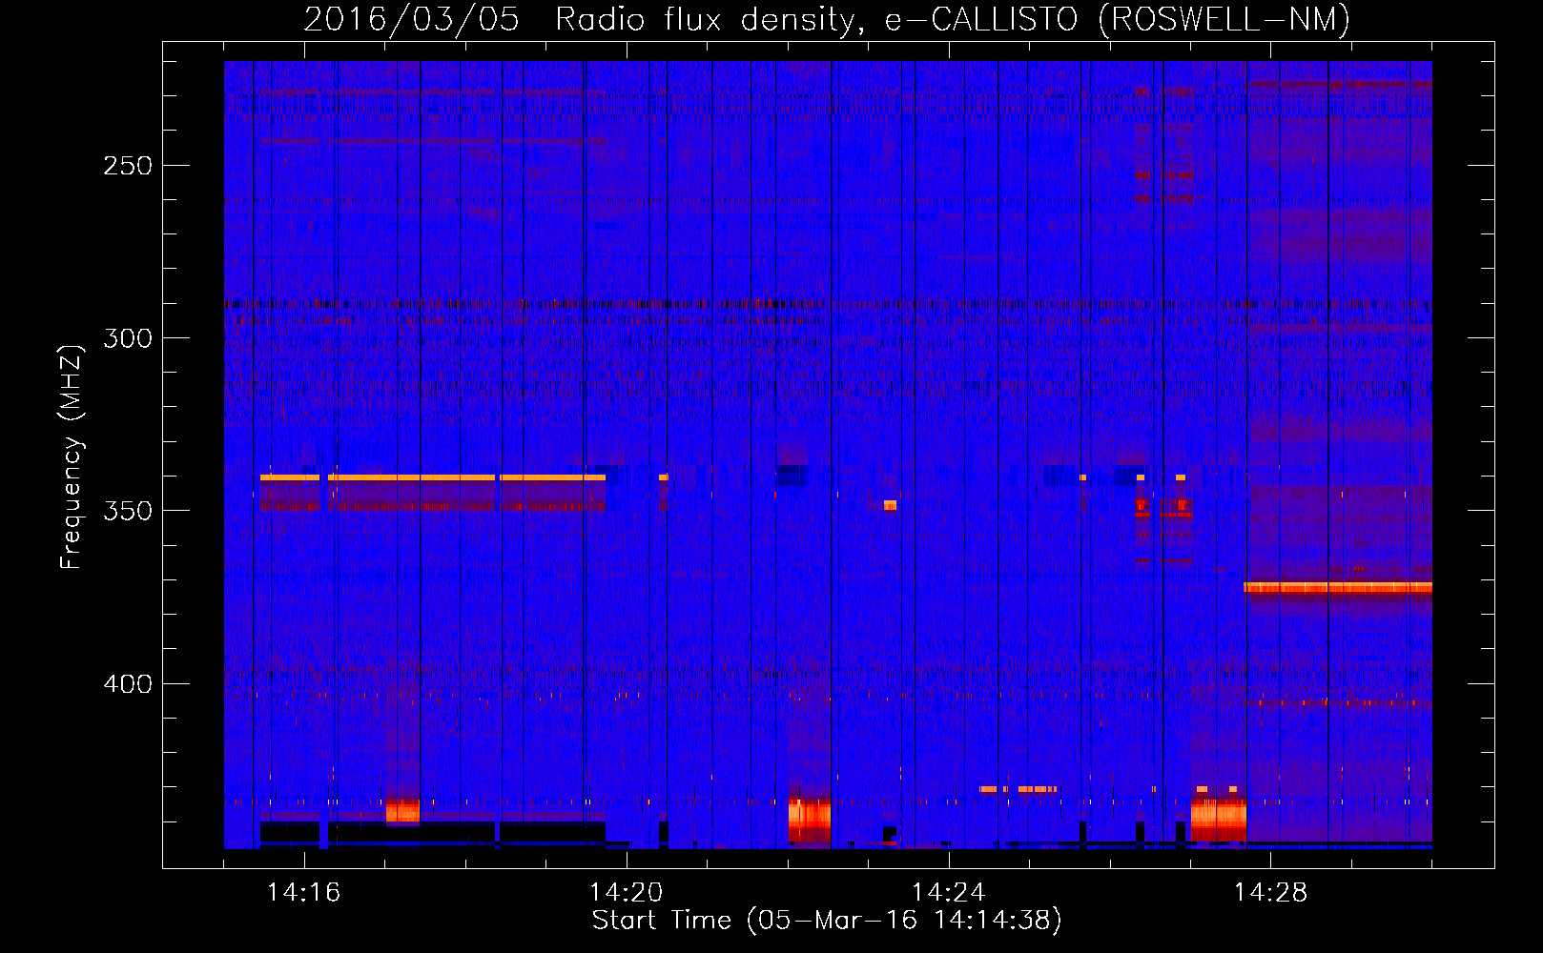Click the "Start Time (05-Mar-16 14:14:38)" label
This screenshot has height=953, width=1543.
pos(827,921)
